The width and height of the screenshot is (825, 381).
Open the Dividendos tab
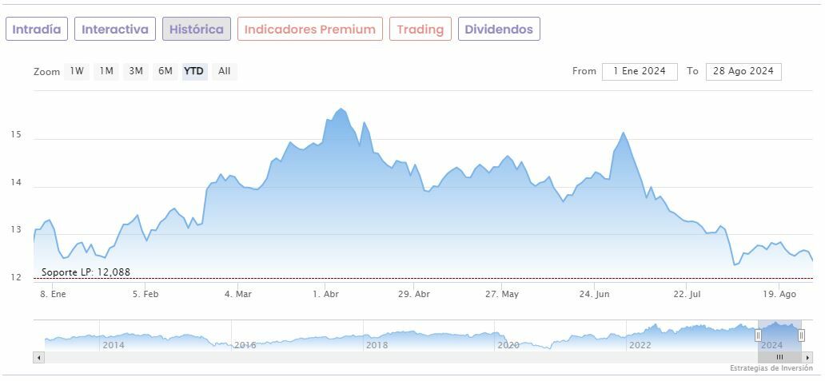[x=499, y=30]
